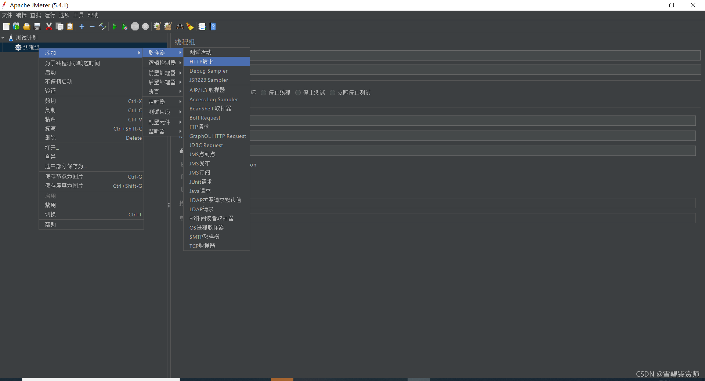Choose TCP取样器 entry
The width and height of the screenshot is (705, 381).
click(217, 246)
